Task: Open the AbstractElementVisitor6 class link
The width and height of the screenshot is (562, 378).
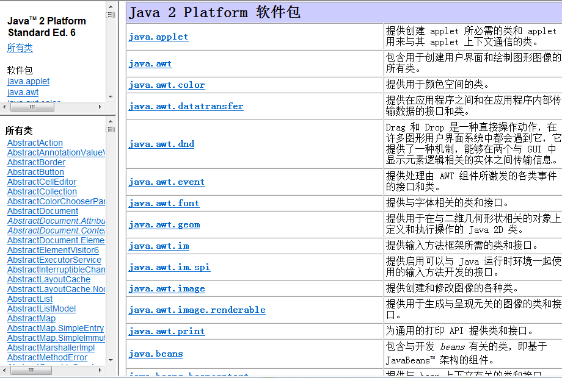Action: (x=53, y=250)
